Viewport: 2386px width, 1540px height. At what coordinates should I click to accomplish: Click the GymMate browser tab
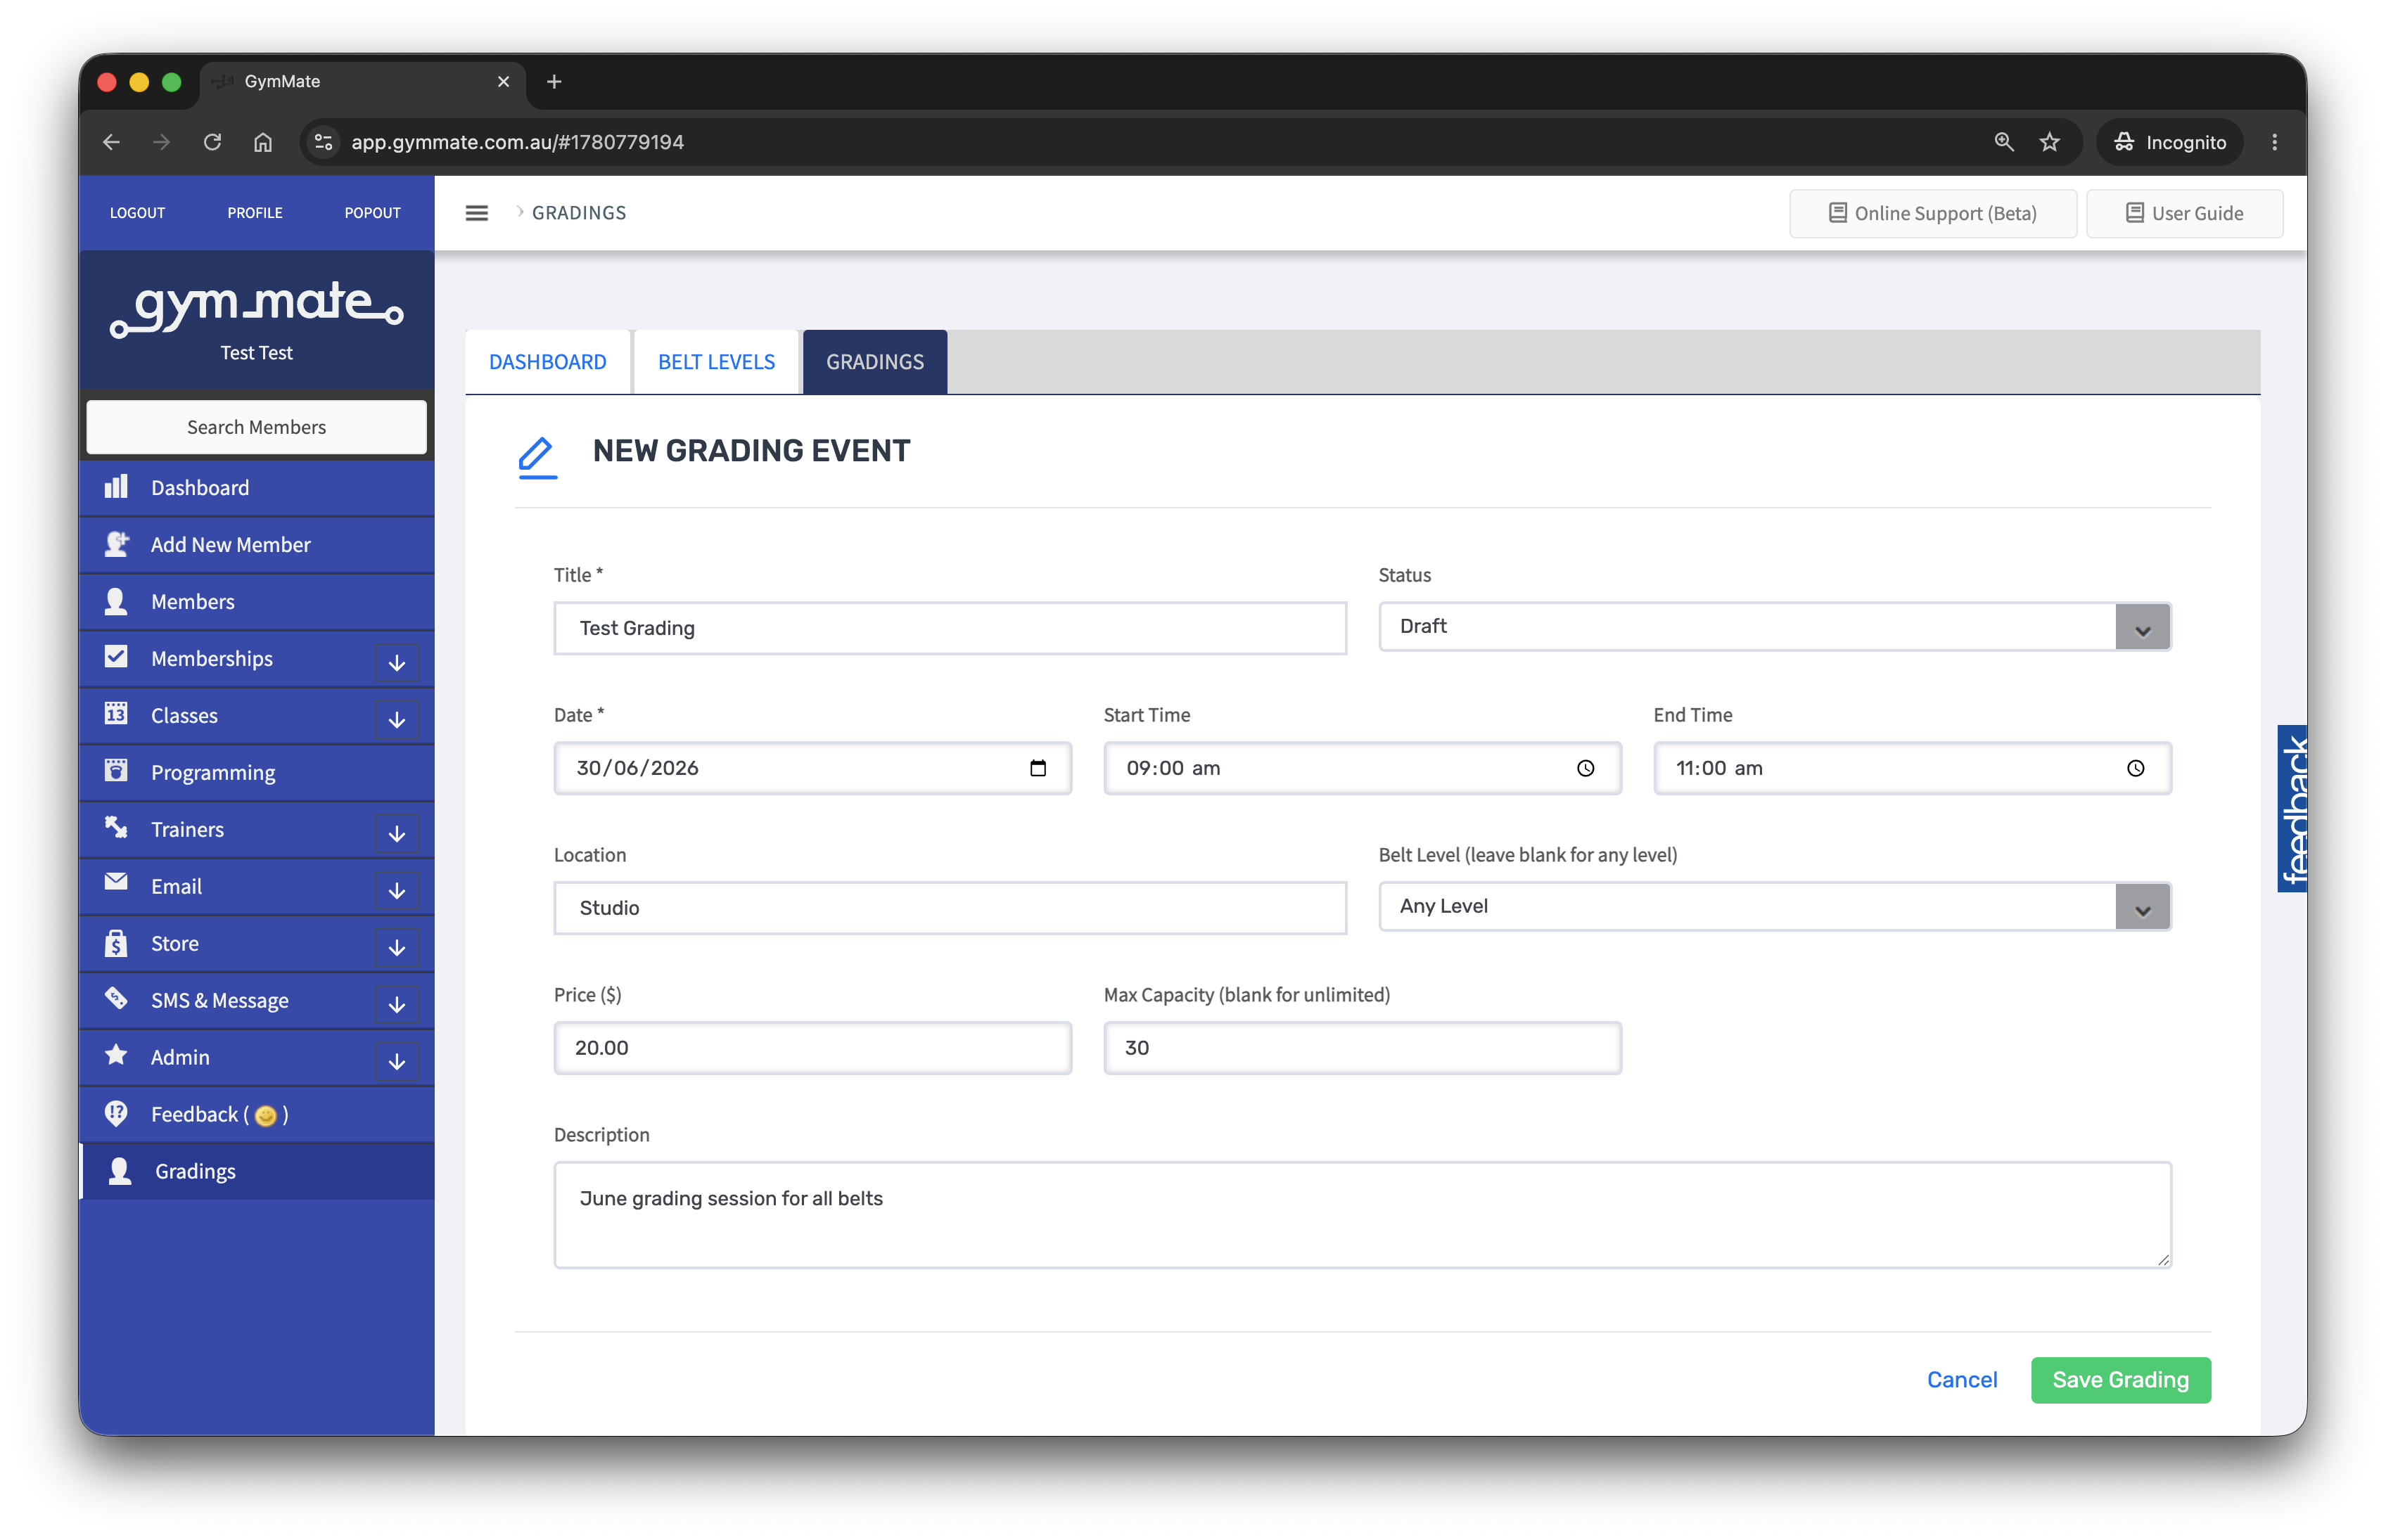362,82
